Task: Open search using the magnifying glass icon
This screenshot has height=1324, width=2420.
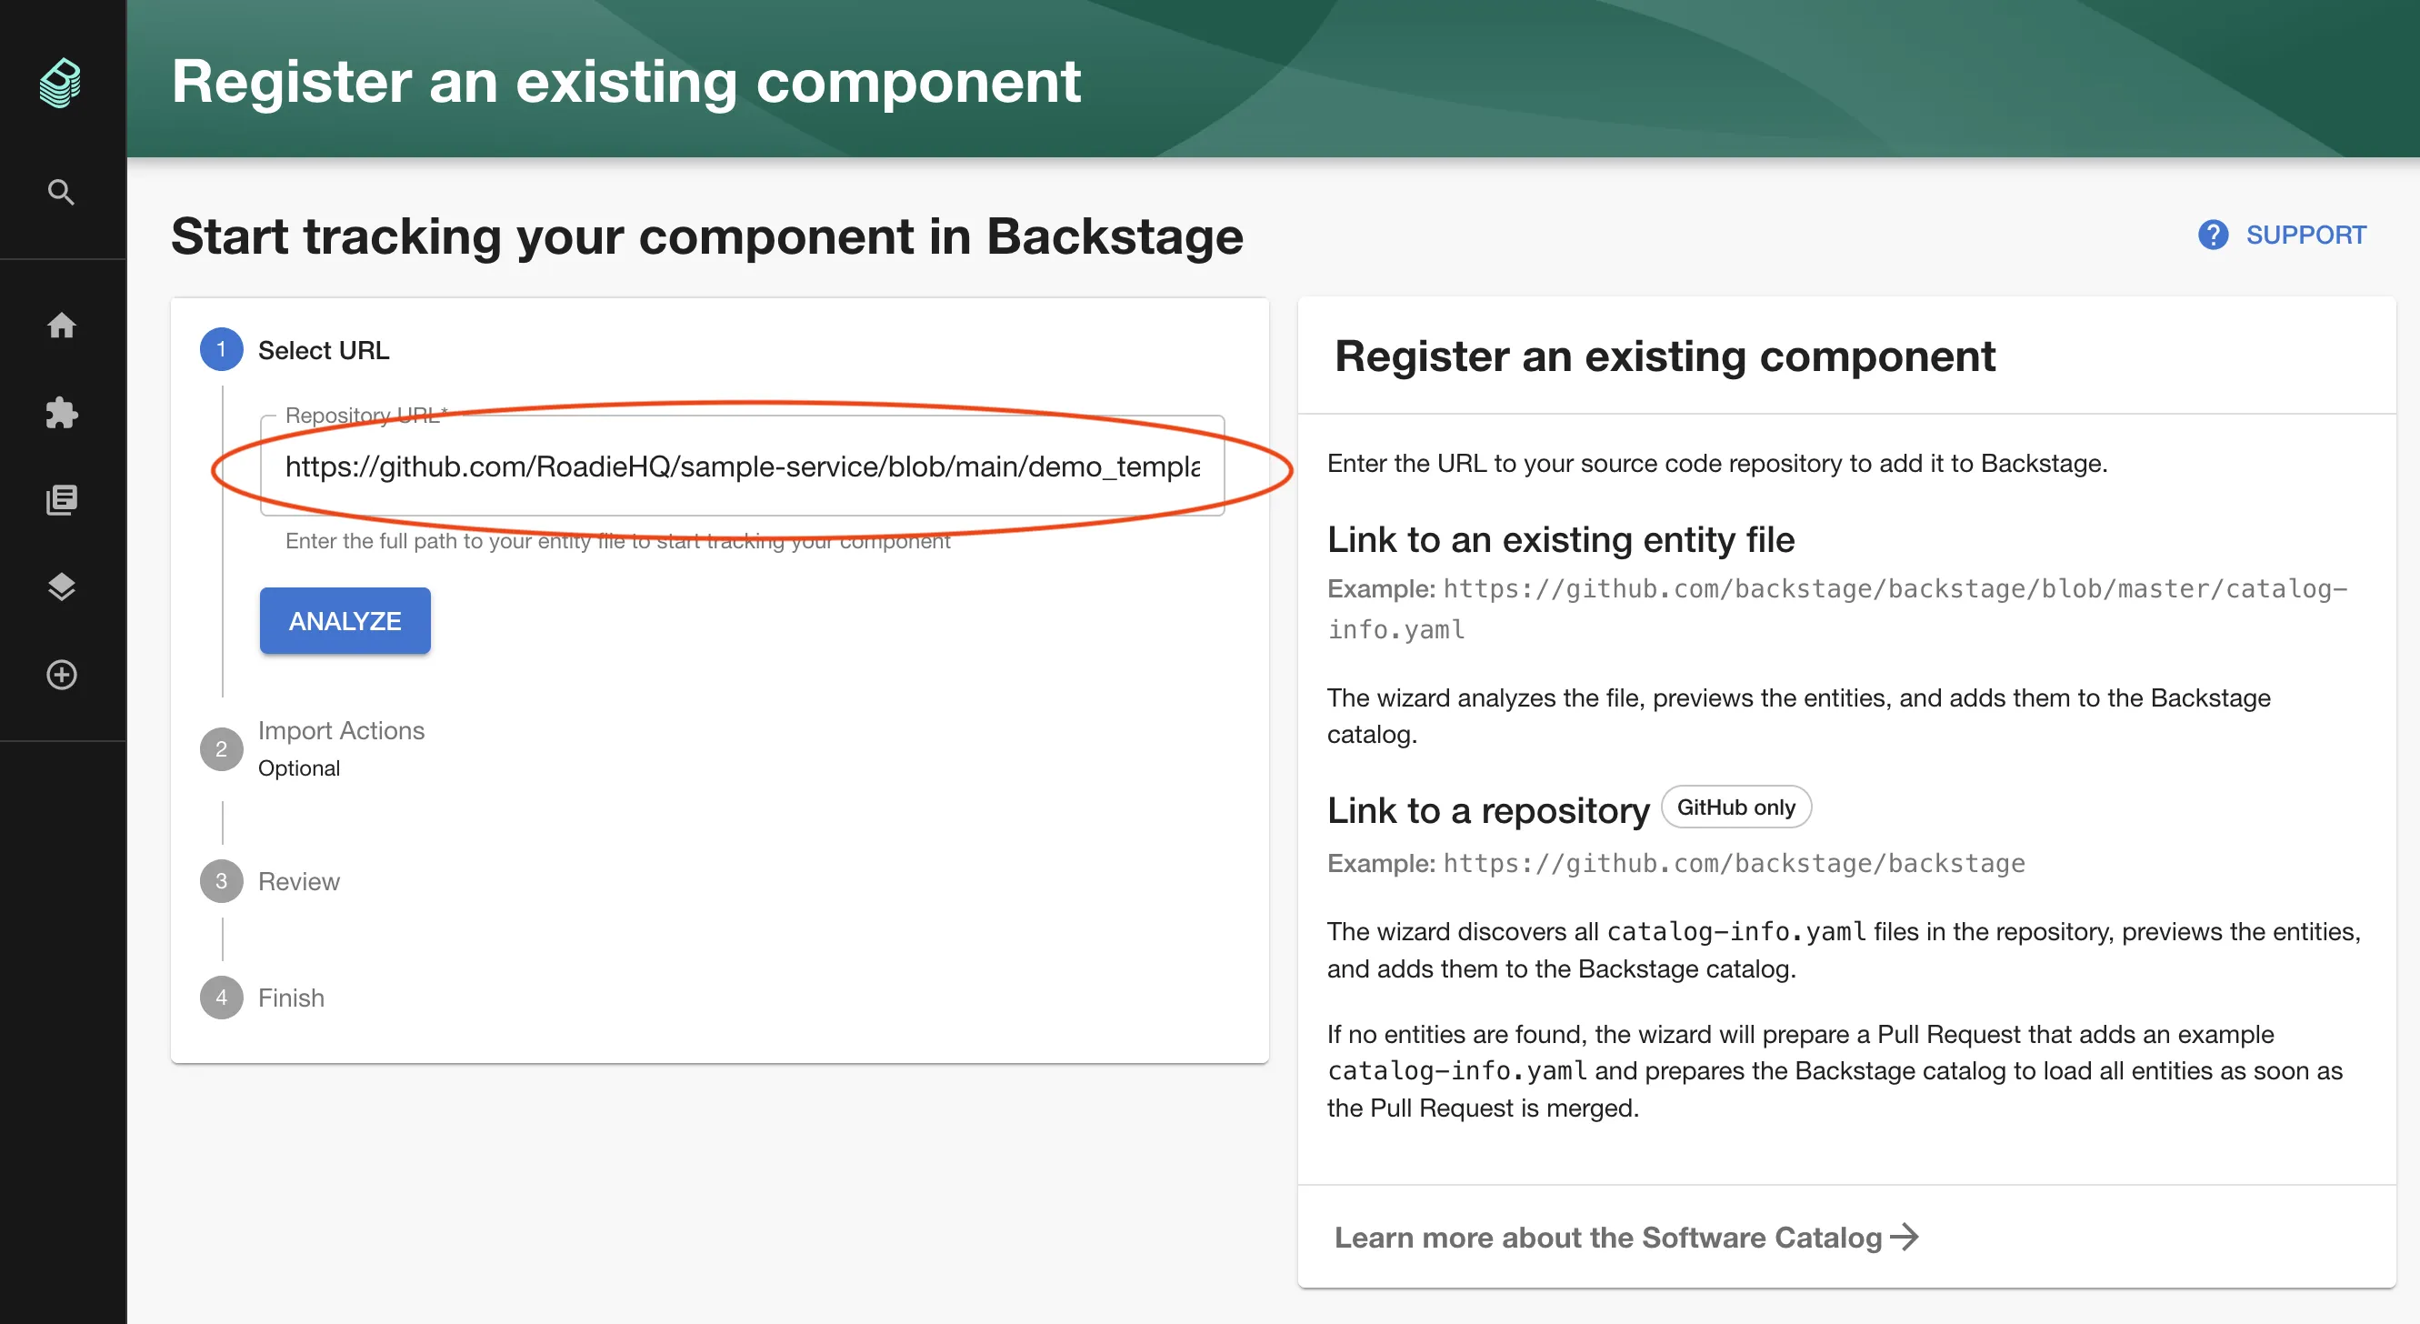Action: point(60,192)
